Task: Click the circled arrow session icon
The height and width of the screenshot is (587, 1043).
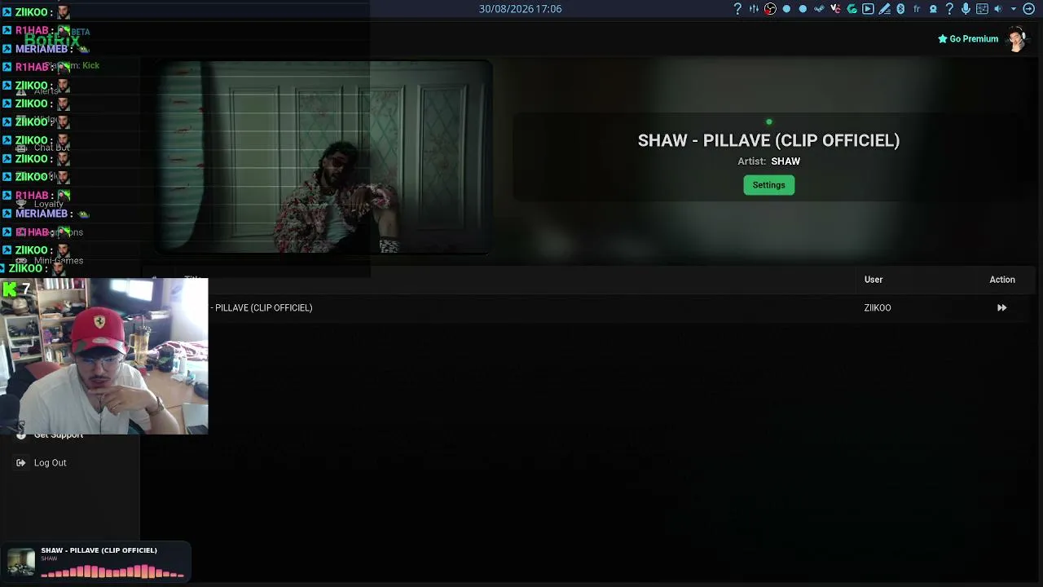Action: point(1029,9)
